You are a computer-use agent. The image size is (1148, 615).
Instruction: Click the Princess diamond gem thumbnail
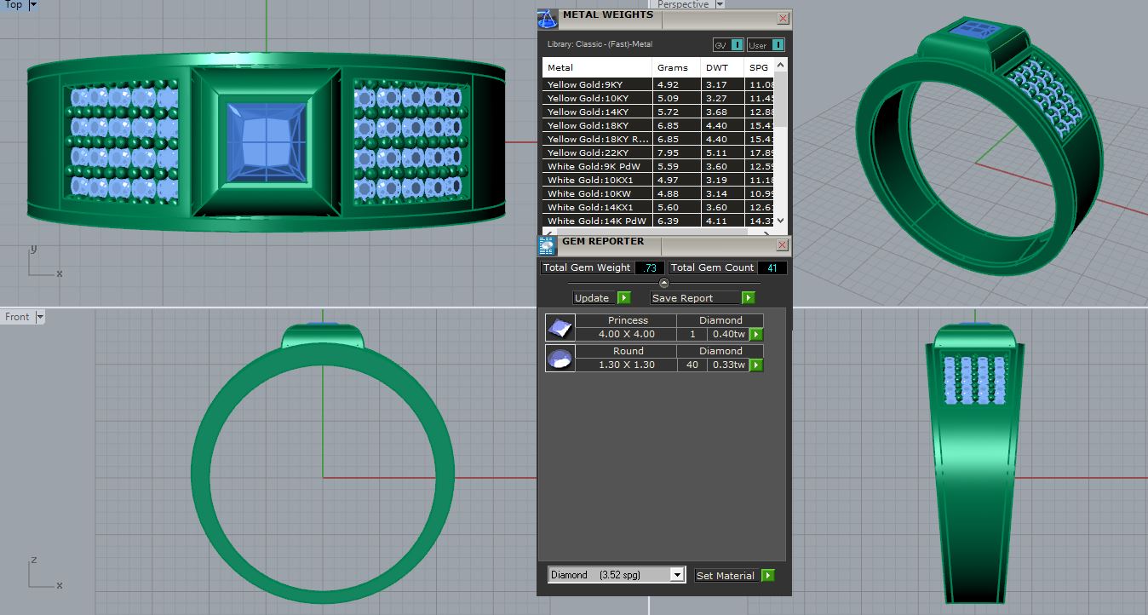tap(560, 328)
